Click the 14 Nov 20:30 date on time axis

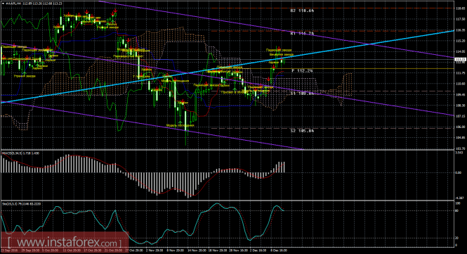point(196,250)
